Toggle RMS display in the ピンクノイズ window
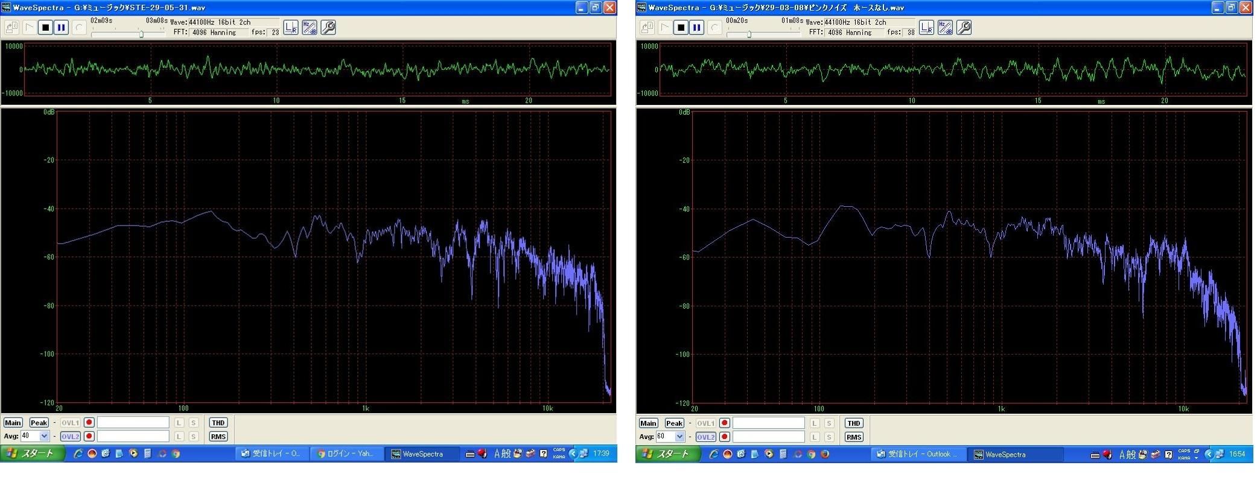 click(x=853, y=437)
